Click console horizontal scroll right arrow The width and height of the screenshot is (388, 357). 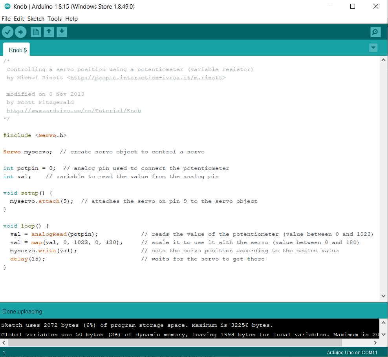375,342
